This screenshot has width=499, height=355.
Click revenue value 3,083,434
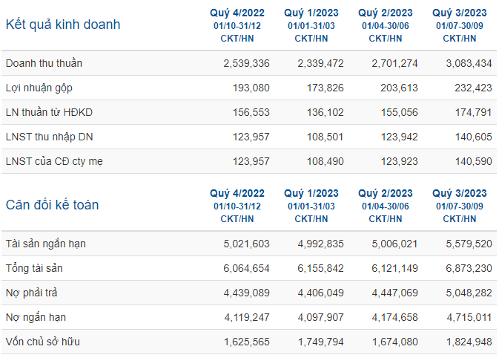(x=469, y=63)
